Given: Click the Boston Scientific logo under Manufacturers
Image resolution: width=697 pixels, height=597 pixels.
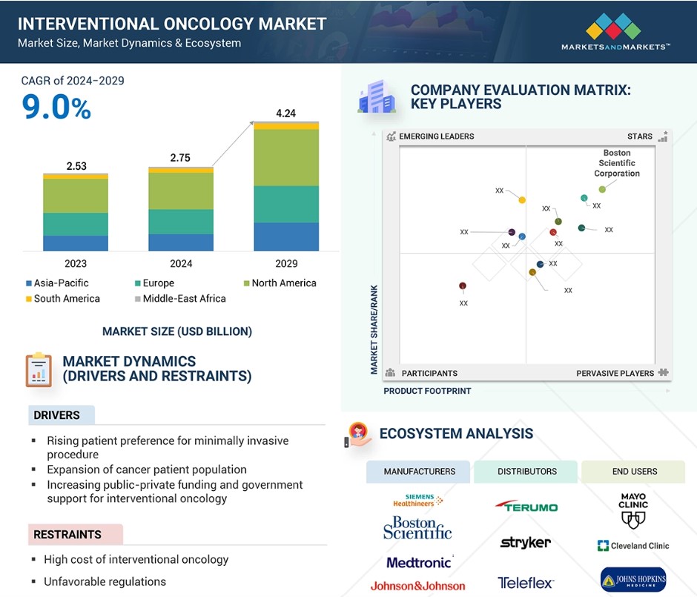Looking at the screenshot, I should [417, 527].
